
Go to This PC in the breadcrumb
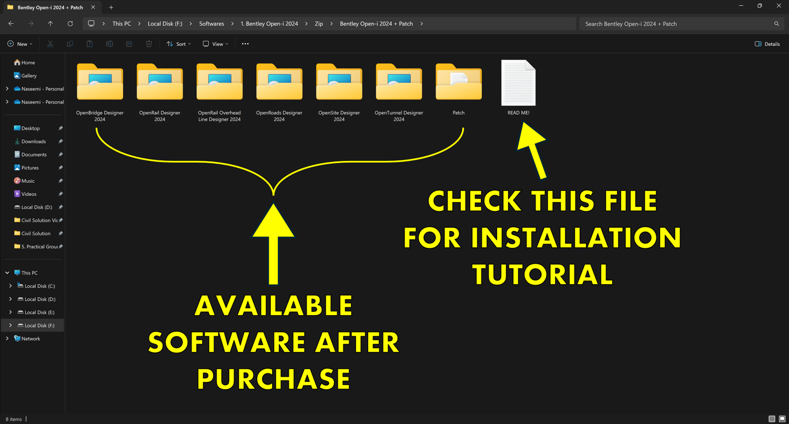(x=122, y=24)
